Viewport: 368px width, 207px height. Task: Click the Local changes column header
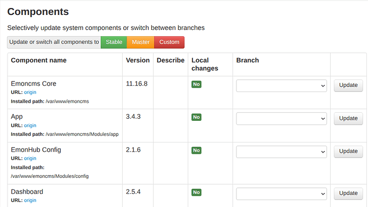coord(205,64)
